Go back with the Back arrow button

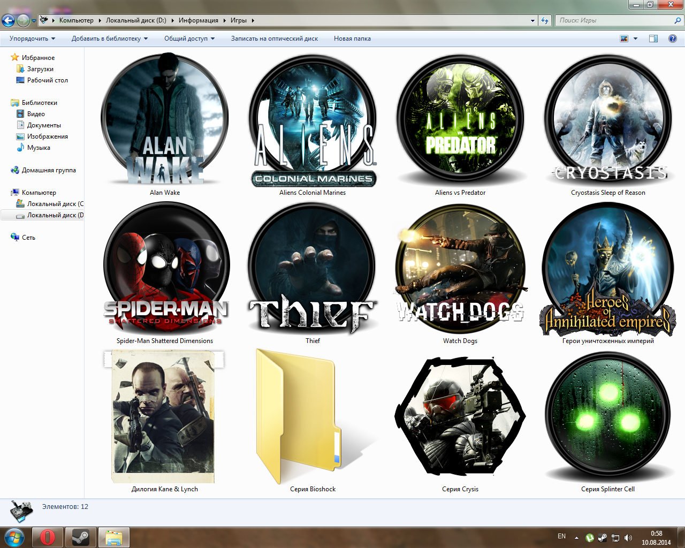[x=8, y=20]
